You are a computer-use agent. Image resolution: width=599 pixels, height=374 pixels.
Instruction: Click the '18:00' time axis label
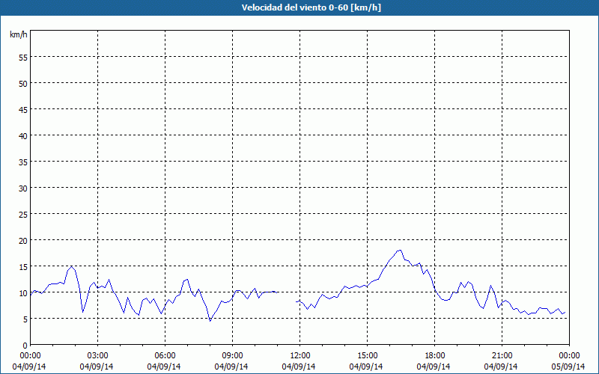(x=434, y=356)
